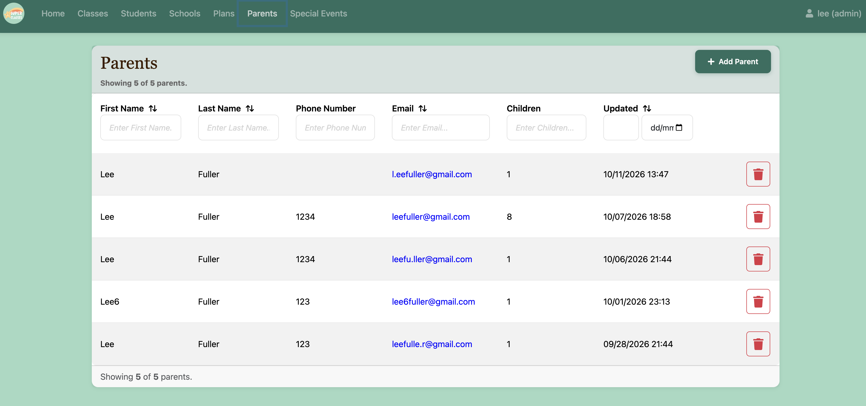The image size is (866, 406).
Task: Open the leefu.ller@gmail.com email link
Action: [x=432, y=259]
